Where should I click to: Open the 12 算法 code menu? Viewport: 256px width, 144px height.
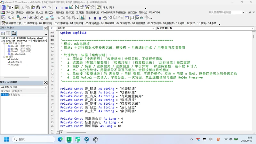pos(191,23)
